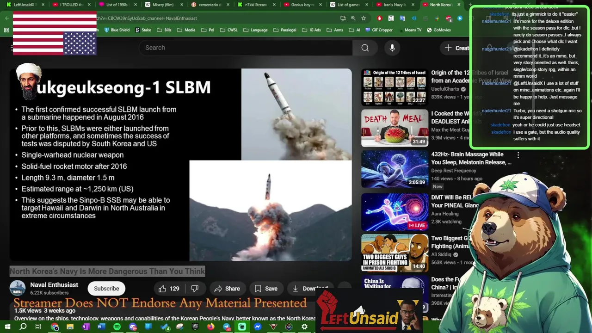This screenshot has height=333, width=592.
Task: Open Windows taskbar search
Action: click(x=23, y=327)
